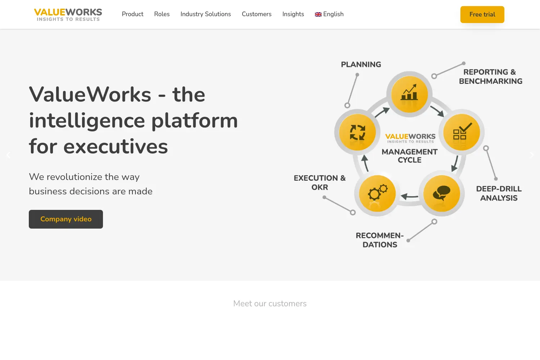Screen dimensions: 540x360
Task: Go to next slide arrow
Action: pos(532,155)
